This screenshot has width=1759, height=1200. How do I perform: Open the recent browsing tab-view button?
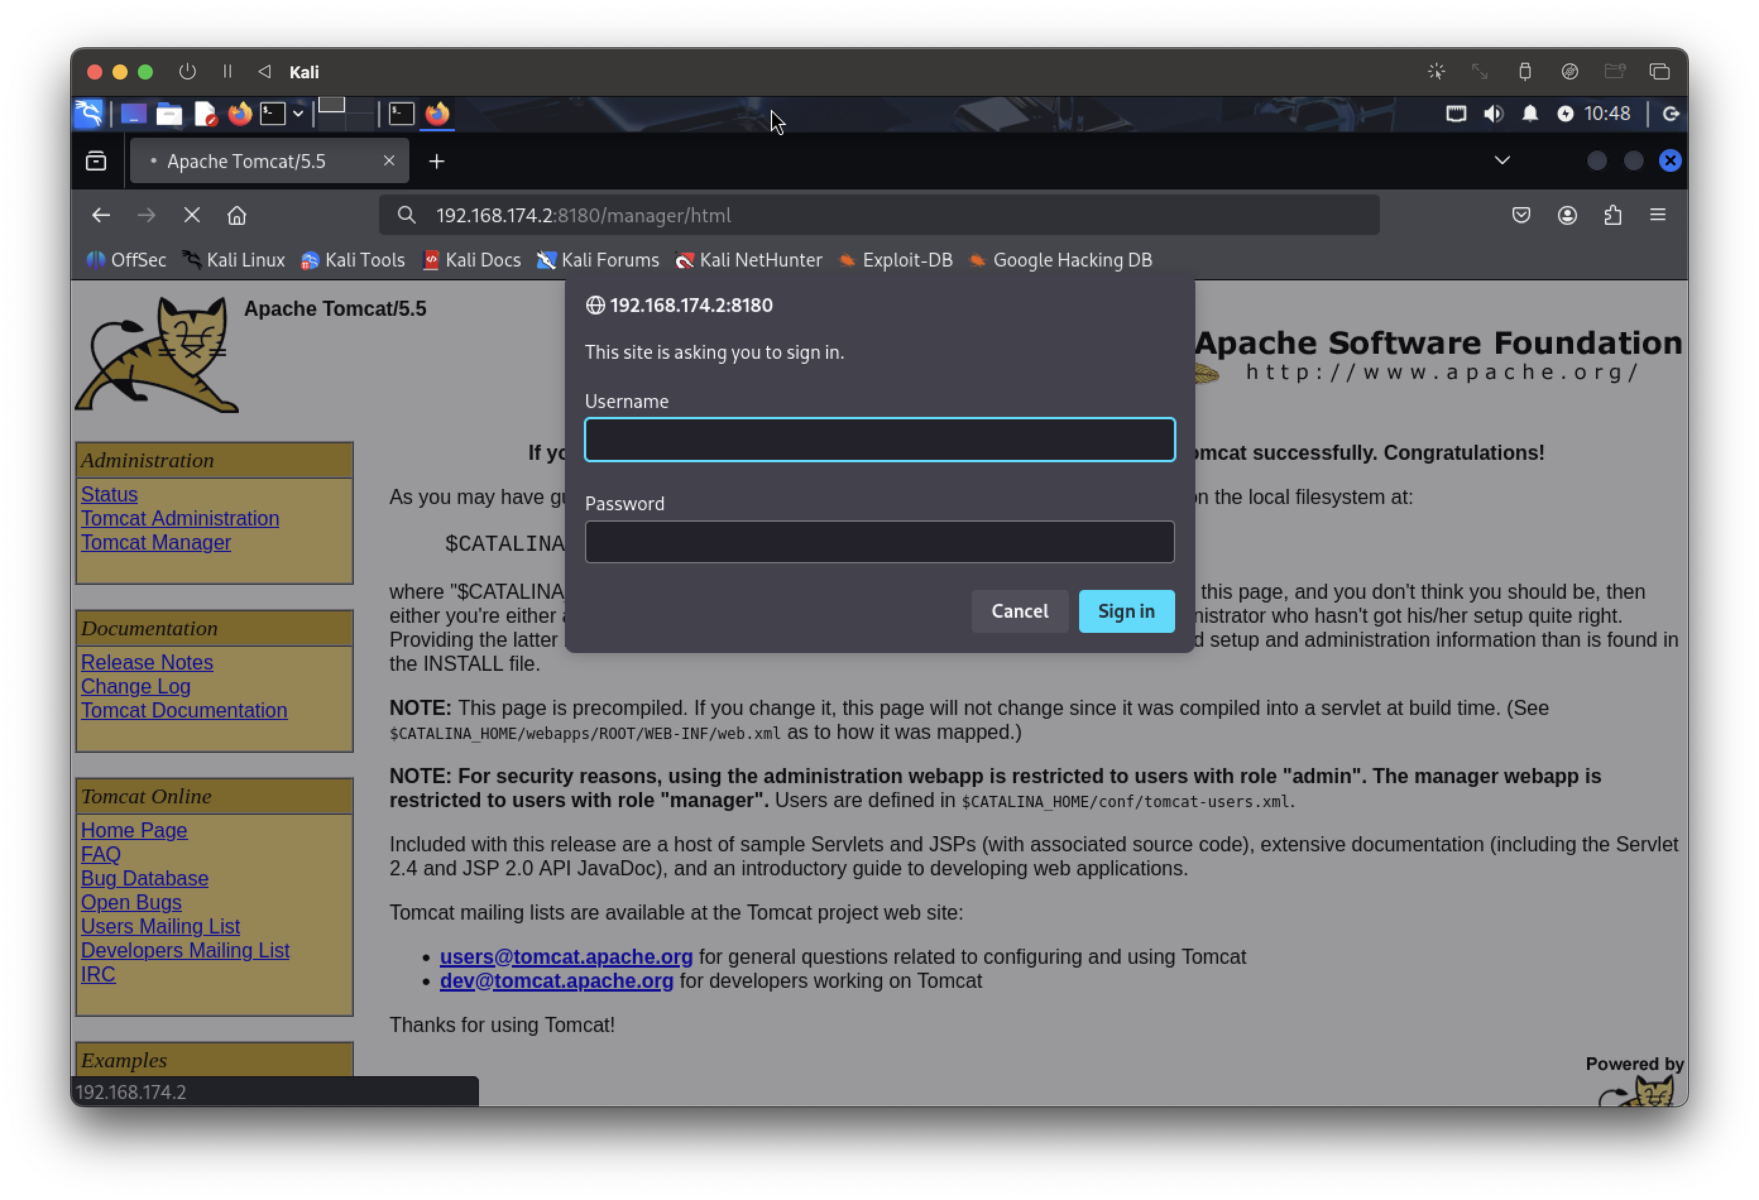click(96, 160)
